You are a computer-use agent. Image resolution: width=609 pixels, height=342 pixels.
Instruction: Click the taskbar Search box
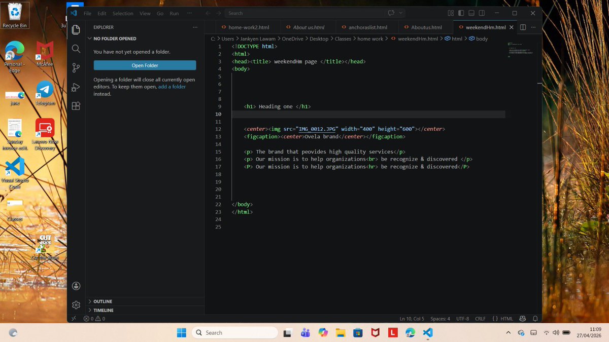[x=234, y=332]
